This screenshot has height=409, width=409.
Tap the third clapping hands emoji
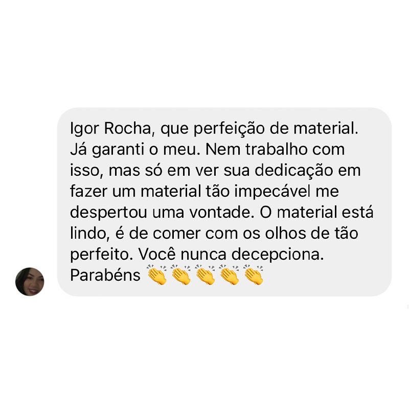[x=205, y=275]
